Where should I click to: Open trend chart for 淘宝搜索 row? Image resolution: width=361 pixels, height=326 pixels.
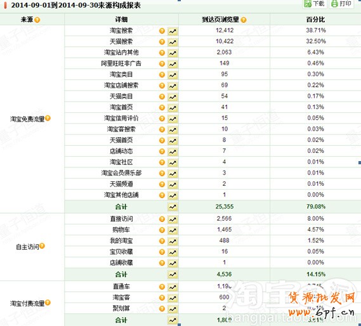pyautogui.click(x=173, y=31)
